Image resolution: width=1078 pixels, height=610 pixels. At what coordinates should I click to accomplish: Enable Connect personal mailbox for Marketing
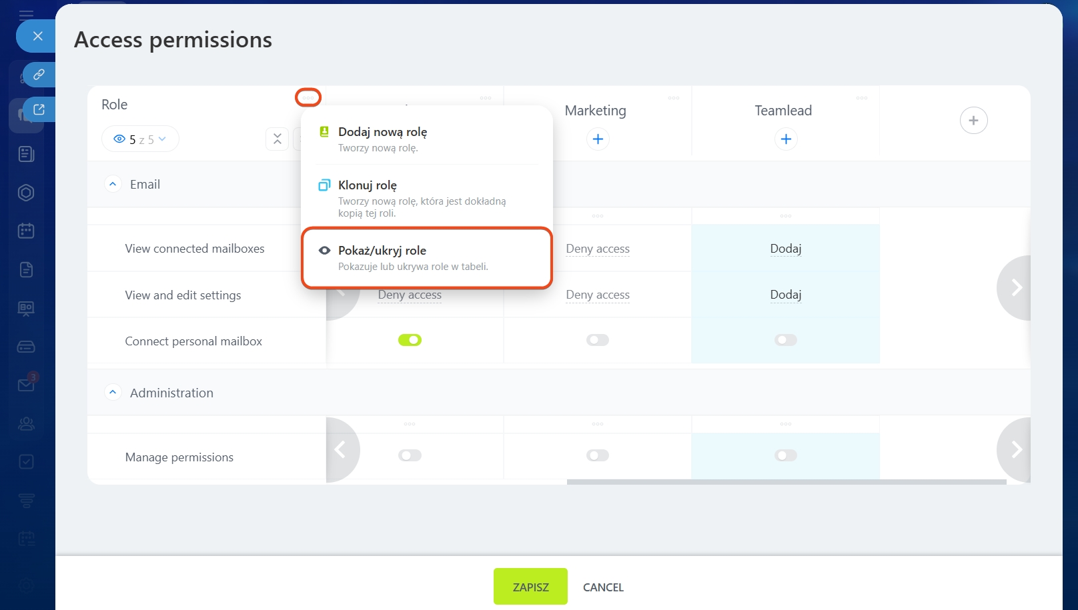(598, 340)
